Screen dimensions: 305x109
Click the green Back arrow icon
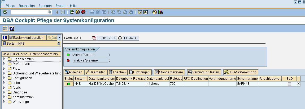[x=72, y=12]
